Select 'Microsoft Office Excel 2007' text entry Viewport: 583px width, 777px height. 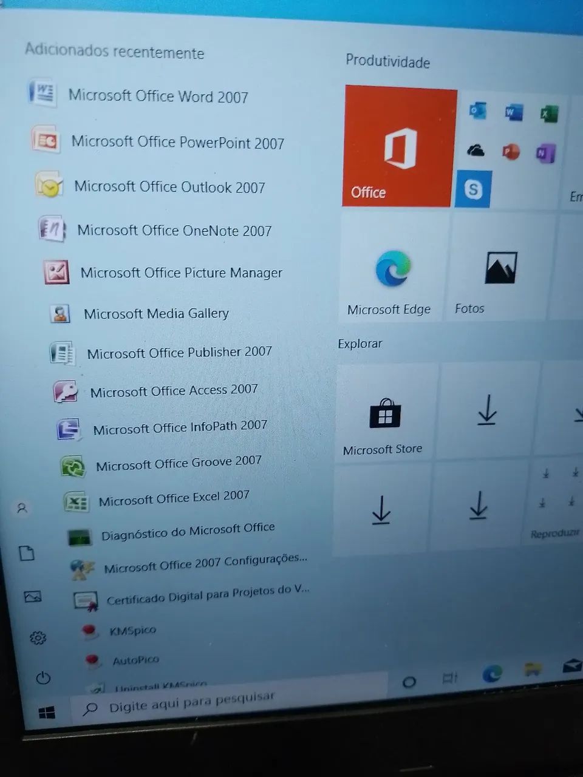(x=174, y=497)
